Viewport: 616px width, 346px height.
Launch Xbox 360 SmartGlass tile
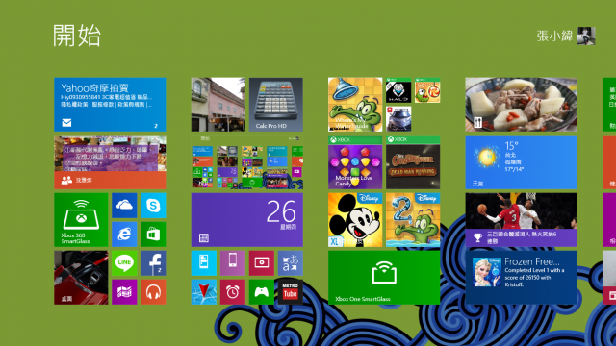tap(81, 220)
